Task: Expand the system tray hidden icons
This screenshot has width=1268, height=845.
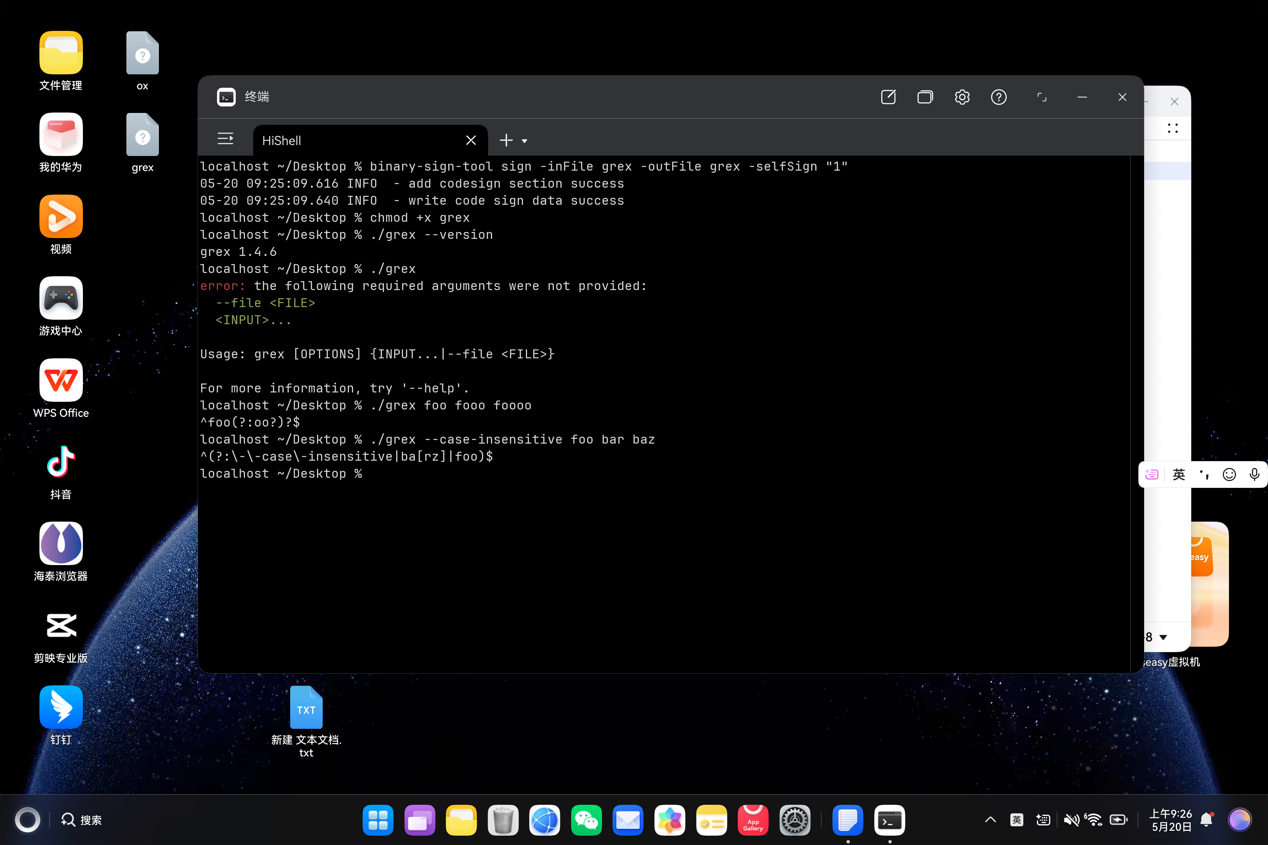Action: point(990,820)
